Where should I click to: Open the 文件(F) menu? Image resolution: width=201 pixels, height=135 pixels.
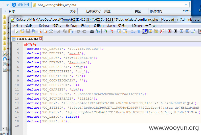(17, 26)
